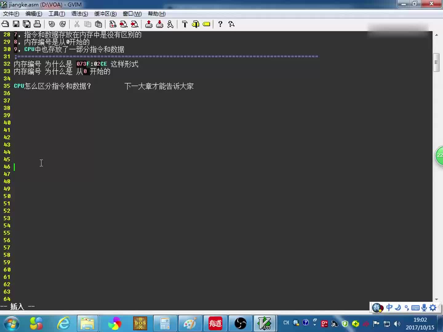Click line number 46 in gutter
The width and height of the screenshot is (443, 332).
coord(7,167)
